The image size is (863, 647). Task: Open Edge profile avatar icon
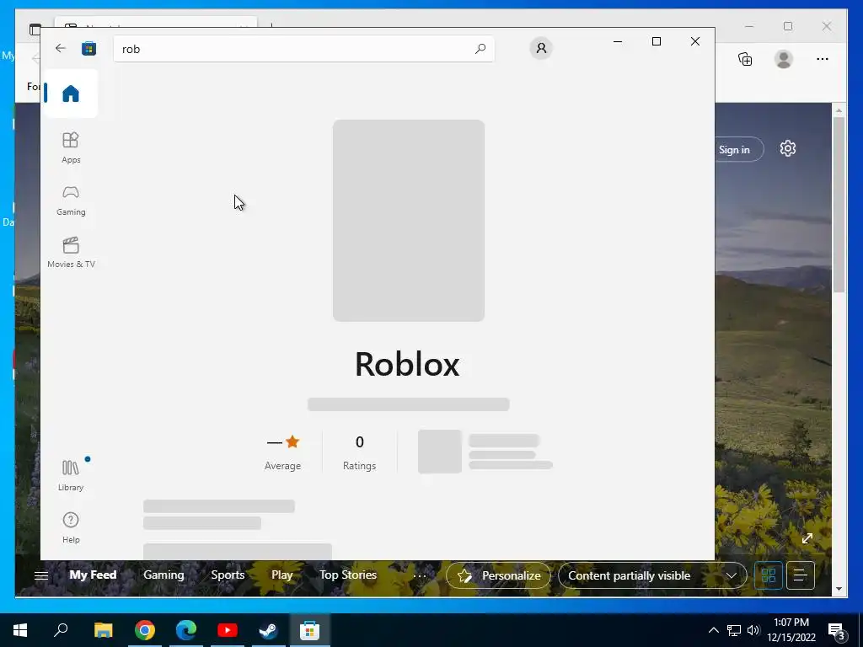[783, 59]
